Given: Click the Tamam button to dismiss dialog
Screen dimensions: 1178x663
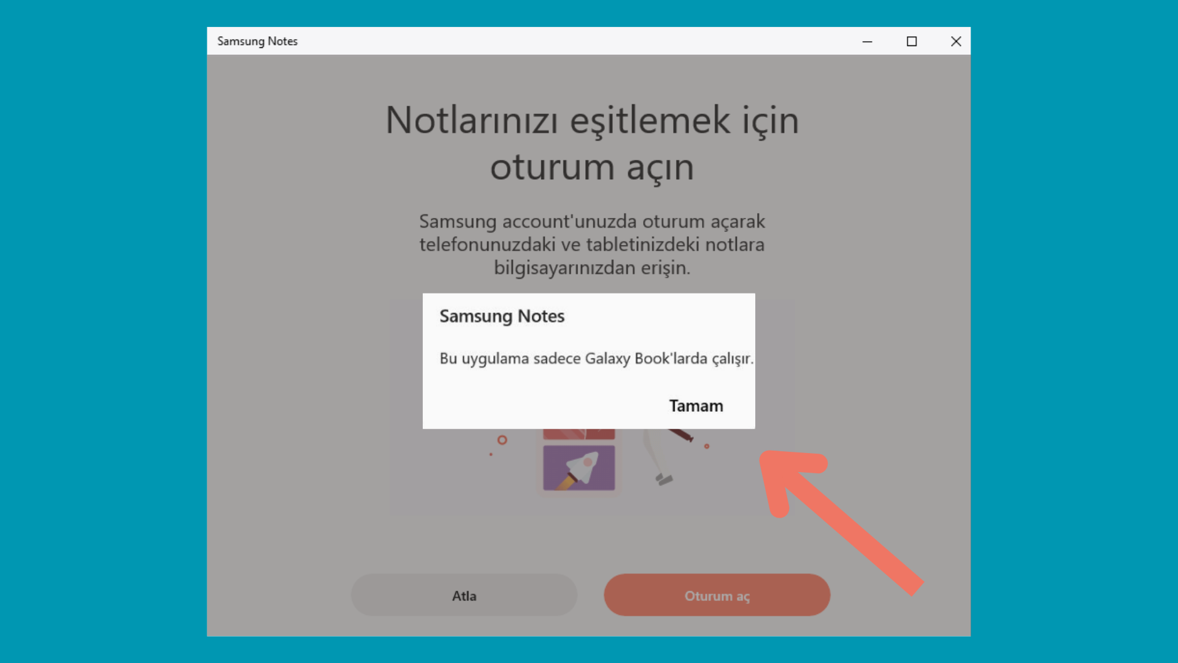Looking at the screenshot, I should pyautogui.click(x=695, y=405).
